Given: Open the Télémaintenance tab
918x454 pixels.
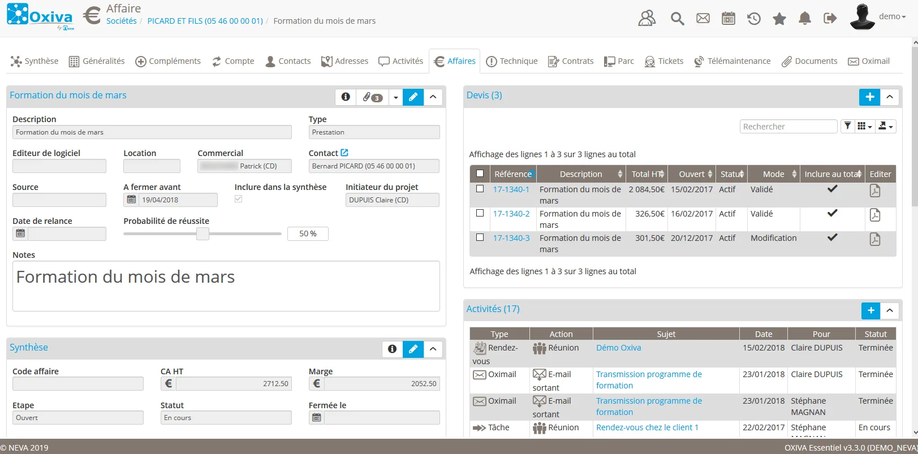Looking at the screenshot, I should 732,61.
